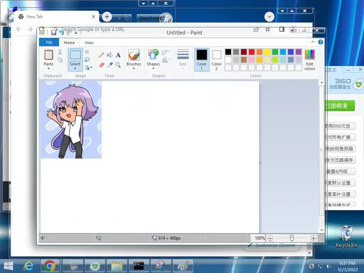364x273 pixels.
Task: Click the anime character image on canvas
Action: click(x=71, y=119)
